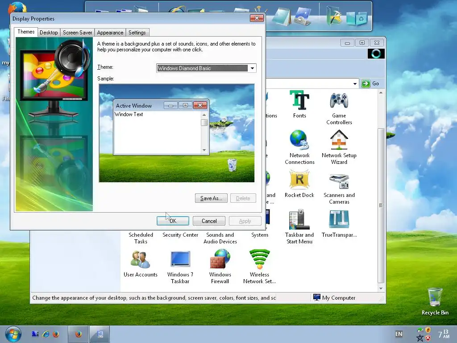Switch to the Firefox taskbar button

click(x=78, y=334)
